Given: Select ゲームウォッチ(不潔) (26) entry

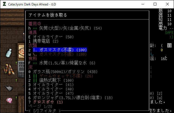Looking at the screenshot, I should tap(65, 76).
